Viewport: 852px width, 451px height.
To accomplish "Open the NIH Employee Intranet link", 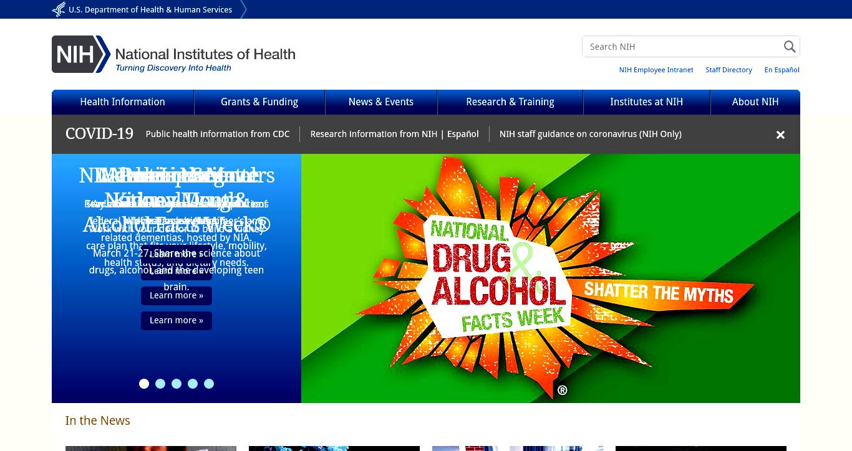I will 656,70.
